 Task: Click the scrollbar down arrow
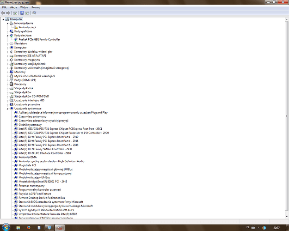[x=287, y=217]
